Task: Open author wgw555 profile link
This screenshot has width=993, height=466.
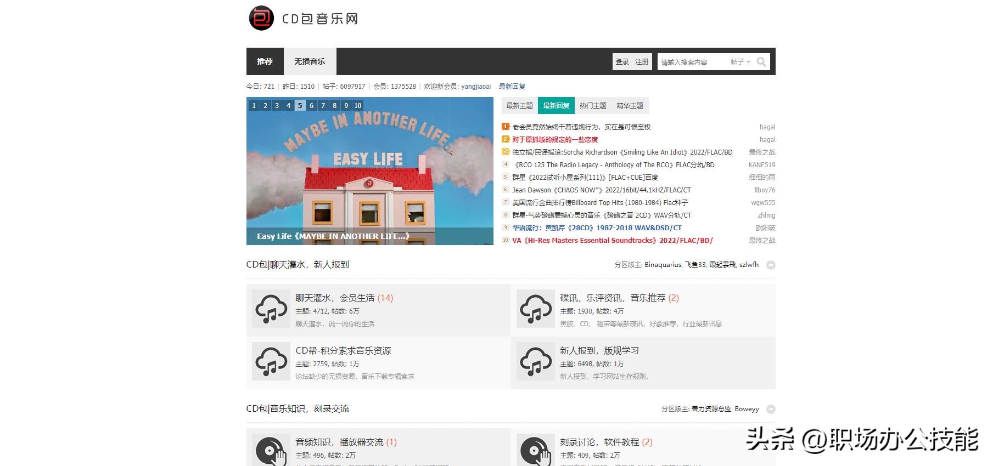Action: 763,203
